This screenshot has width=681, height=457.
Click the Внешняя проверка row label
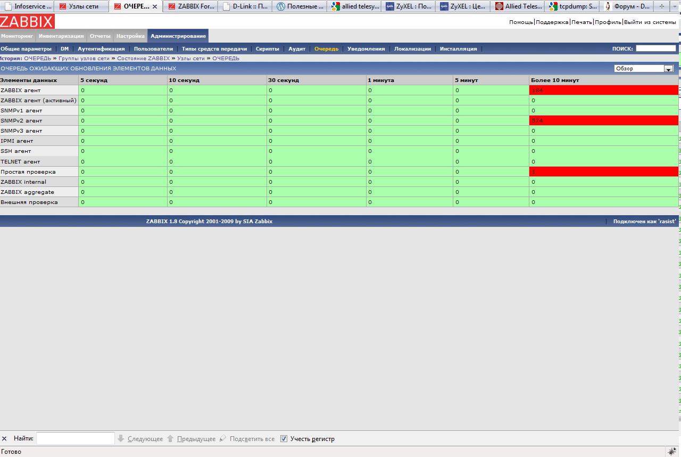click(x=29, y=202)
